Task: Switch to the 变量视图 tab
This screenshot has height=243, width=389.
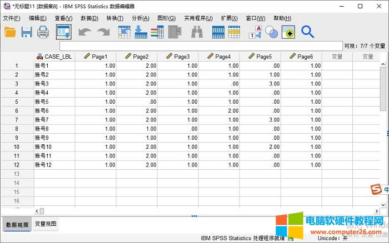Action: [x=45, y=224]
